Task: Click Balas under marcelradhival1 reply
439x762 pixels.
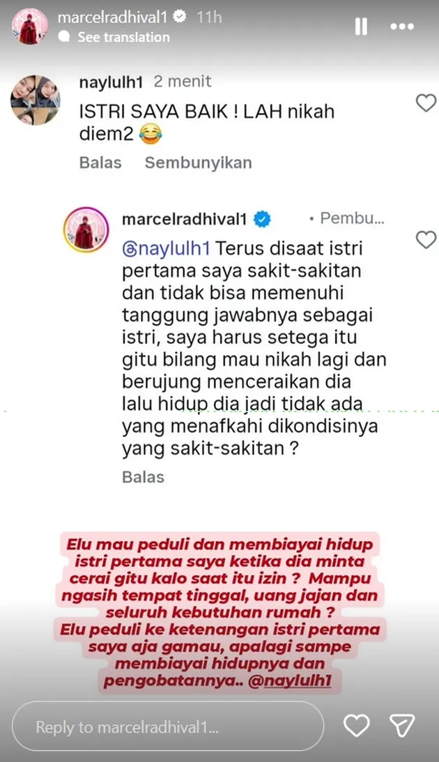Action: click(x=144, y=477)
